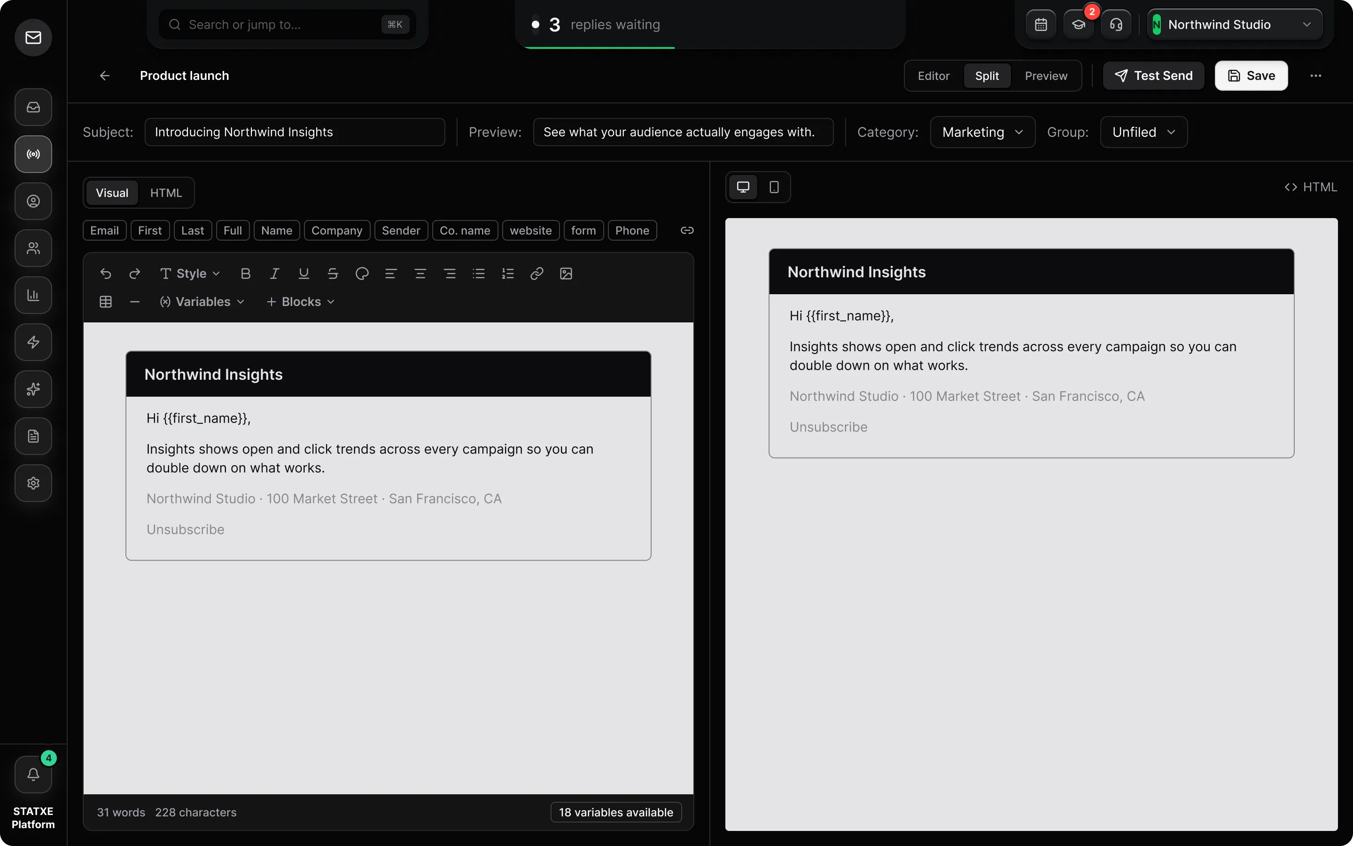
Task: Switch to the HTML editor tab
Action: (x=166, y=193)
